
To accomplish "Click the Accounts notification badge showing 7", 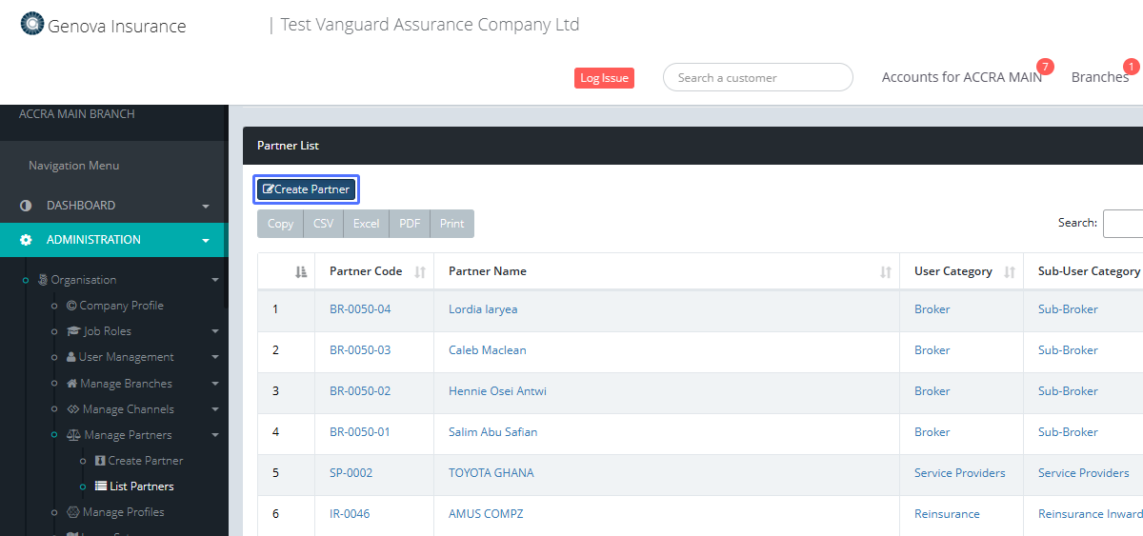I will 1045,67.
